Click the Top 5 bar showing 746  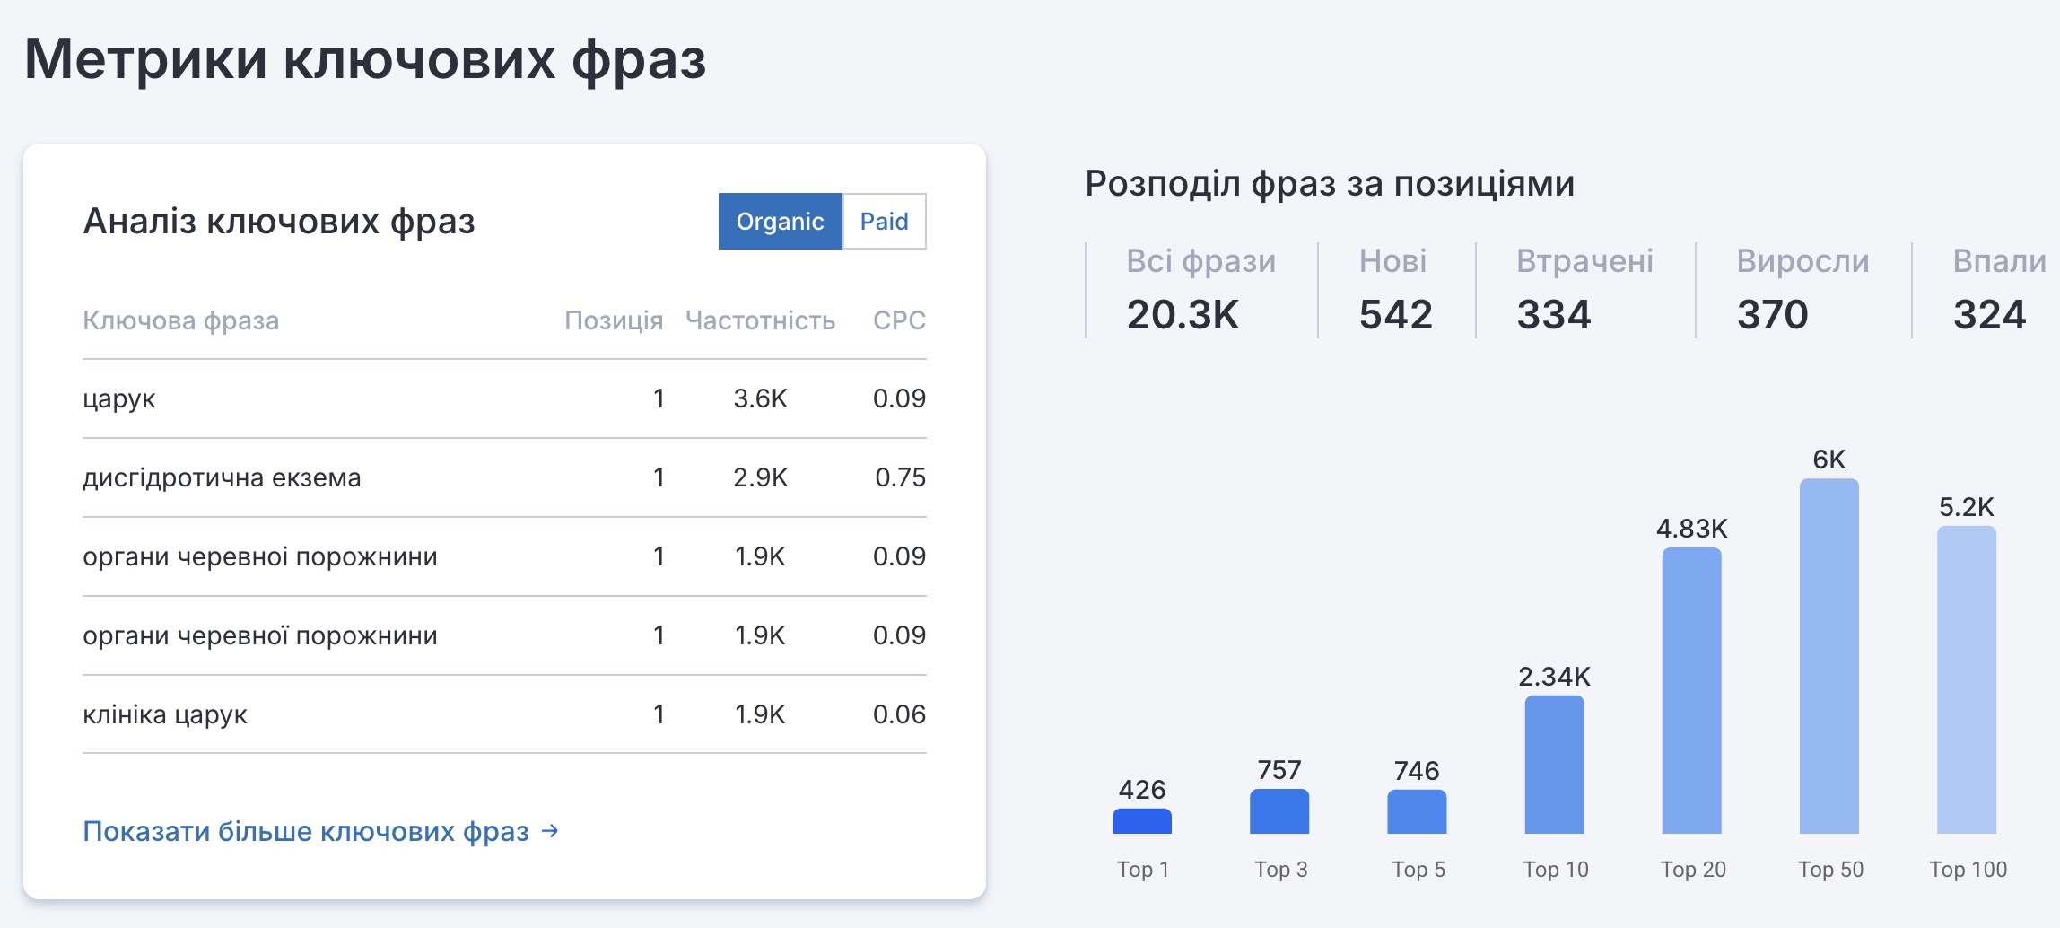(1416, 811)
